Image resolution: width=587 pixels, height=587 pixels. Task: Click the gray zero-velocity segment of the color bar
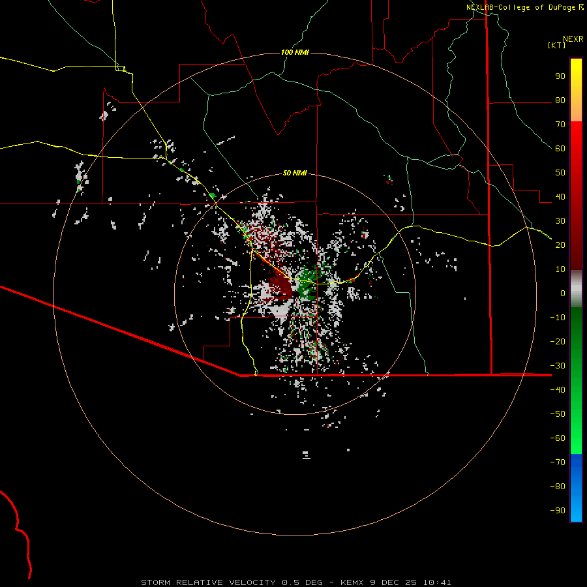(576, 288)
